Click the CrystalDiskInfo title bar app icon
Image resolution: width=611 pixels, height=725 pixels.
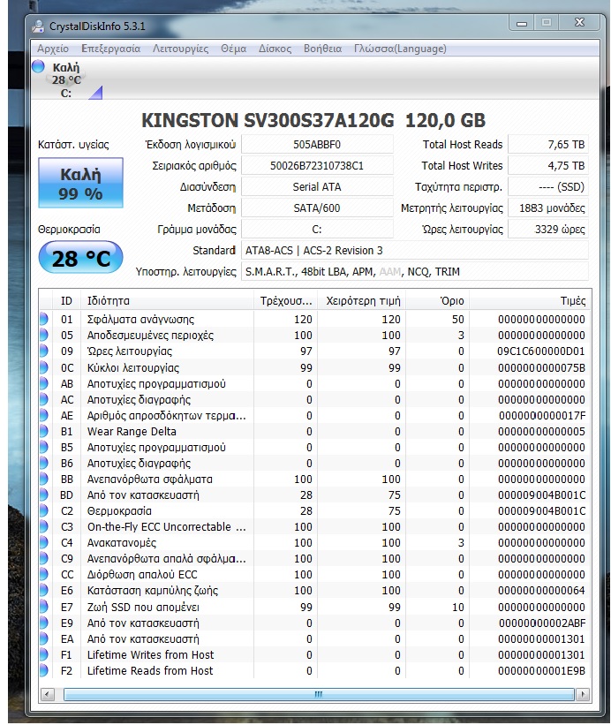tap(38, 26)
